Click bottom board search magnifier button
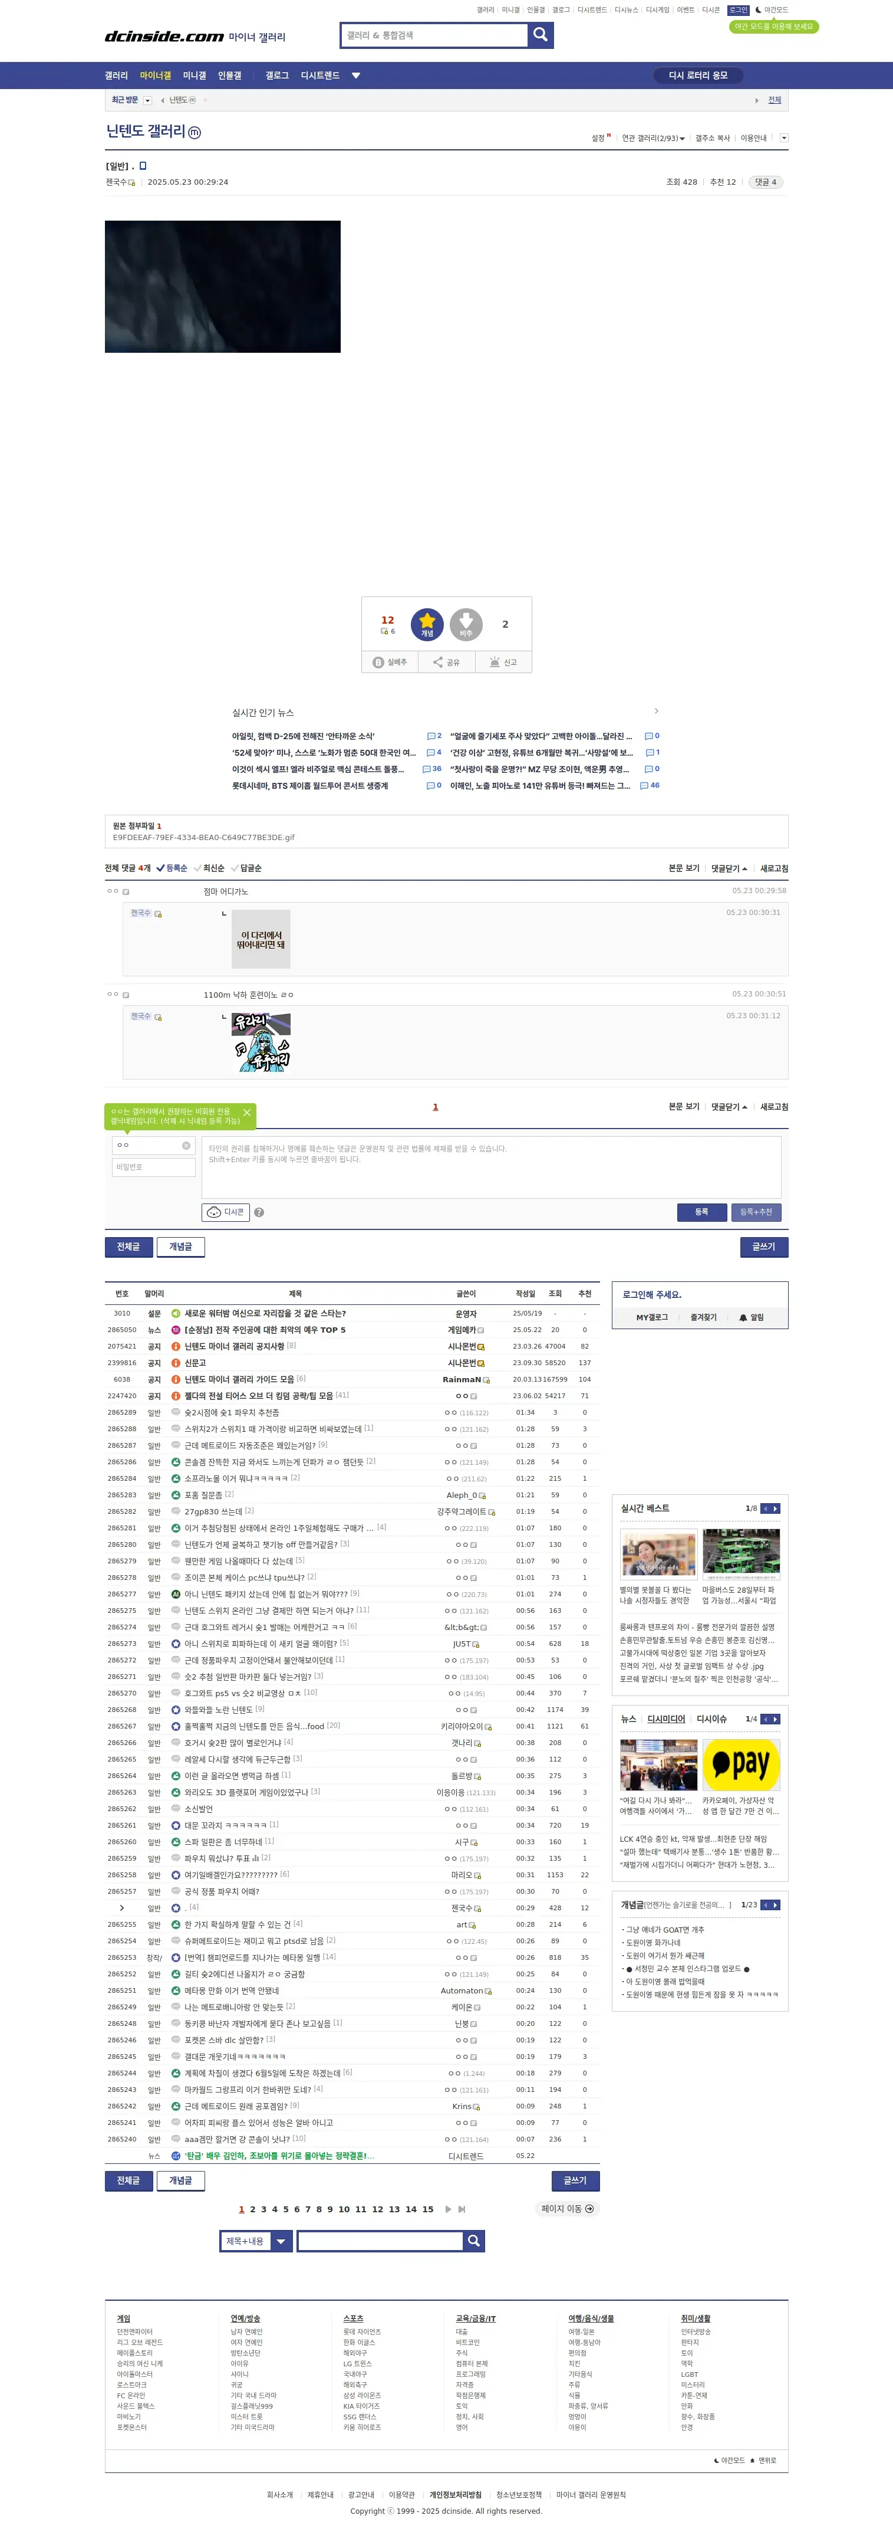893x2545 pixels. (474, 2241)
